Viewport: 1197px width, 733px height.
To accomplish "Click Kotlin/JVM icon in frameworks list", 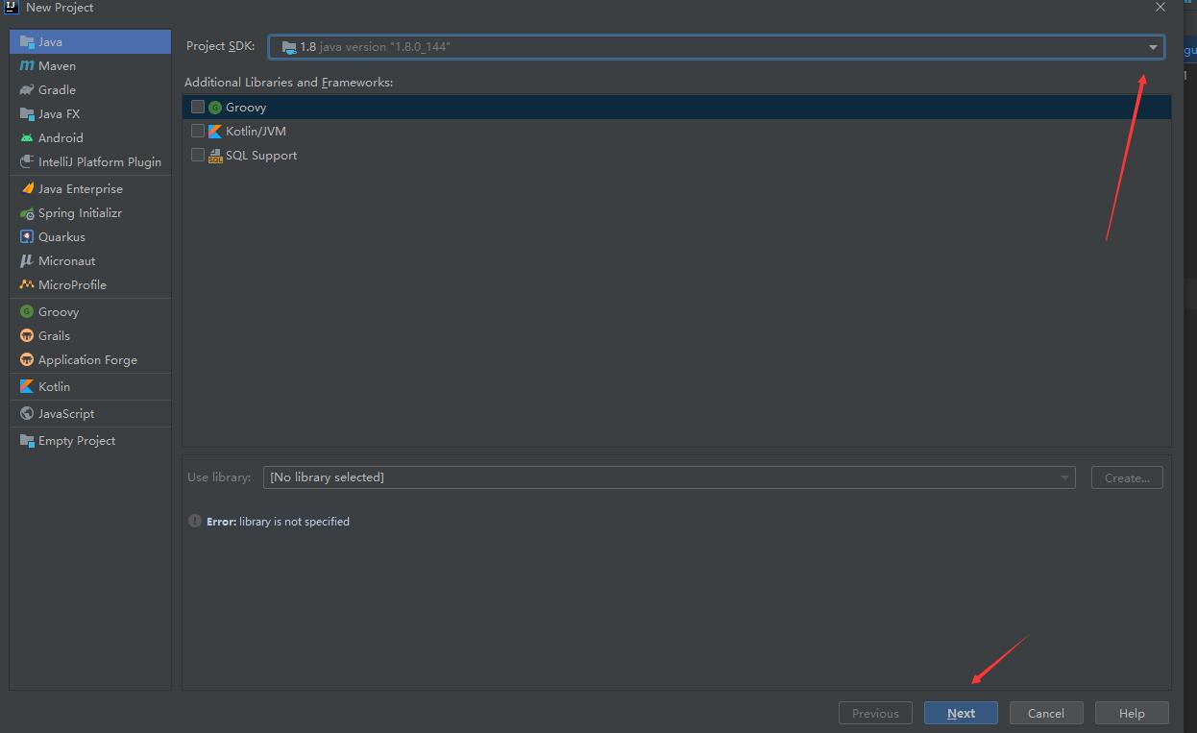I will coord(215,132).
